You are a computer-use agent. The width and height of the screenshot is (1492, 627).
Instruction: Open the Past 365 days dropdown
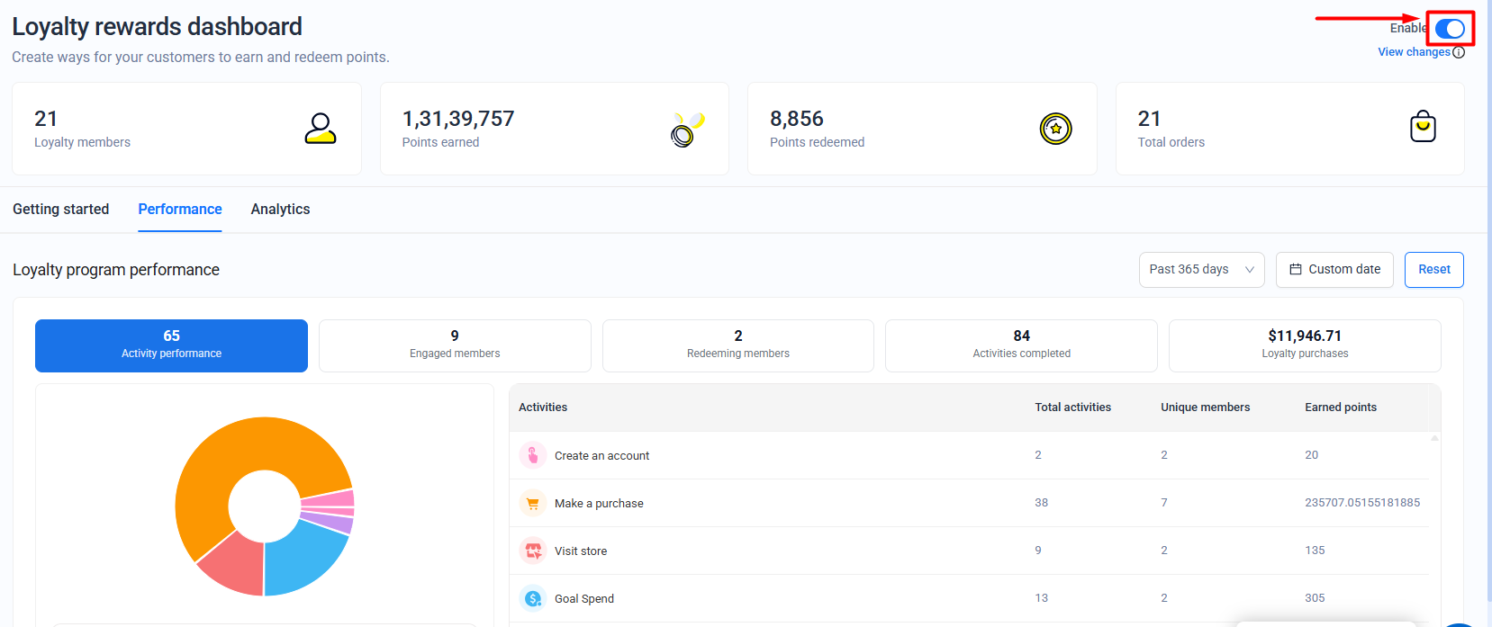[1201, 270]
